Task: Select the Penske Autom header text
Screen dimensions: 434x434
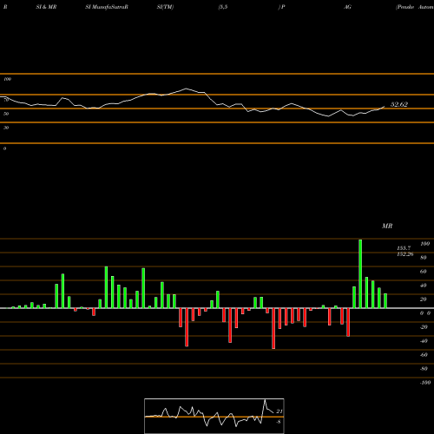Action: point(415,7)
